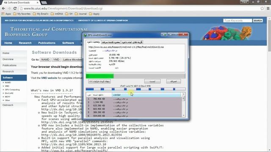Viewport: 271px width, 152px height.
Task: Click the downloaded column header in connections list
Action: click(102, 95)
